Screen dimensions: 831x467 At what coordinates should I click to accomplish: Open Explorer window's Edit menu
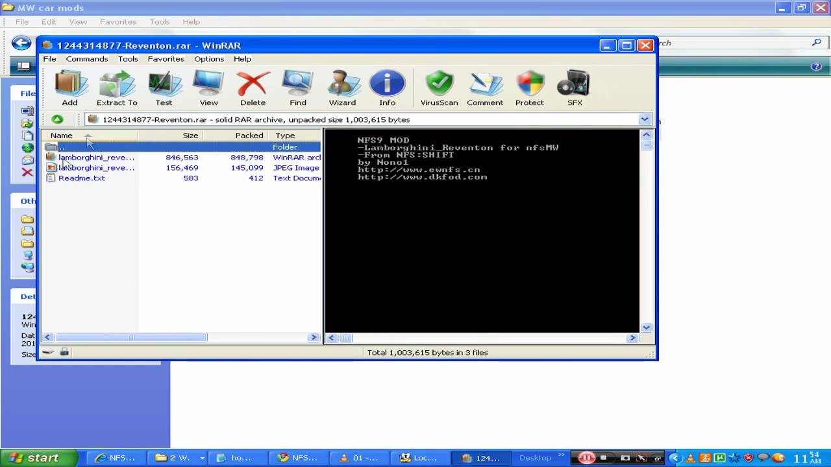[49, 21]
